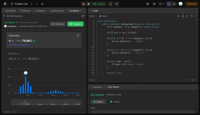The height and width of the screenshot is (115, 200).
Task: Select the Memory stats section
Action: click(44, 56)
